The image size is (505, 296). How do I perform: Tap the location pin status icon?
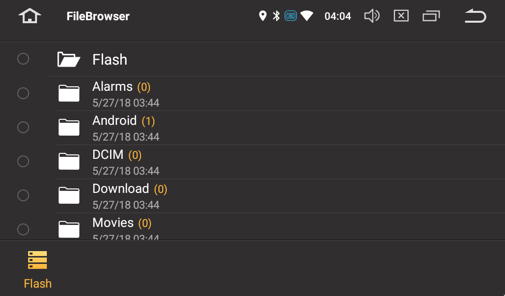tap(263, 16)
